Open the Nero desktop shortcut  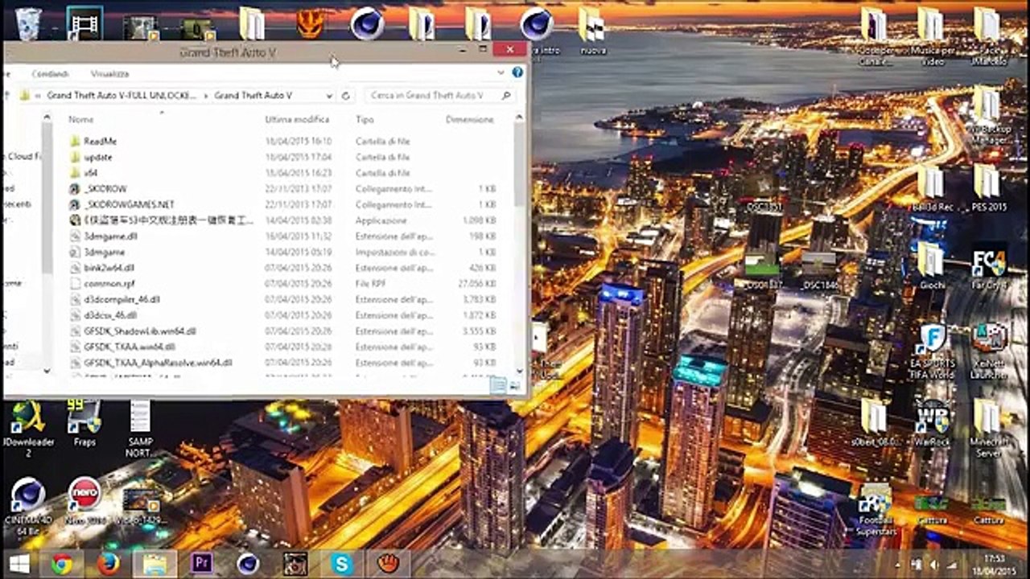84,500
